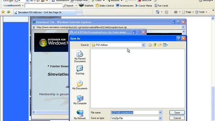Open Fun Cards toolbar item
215x121 pixels.
pos(161,6)
